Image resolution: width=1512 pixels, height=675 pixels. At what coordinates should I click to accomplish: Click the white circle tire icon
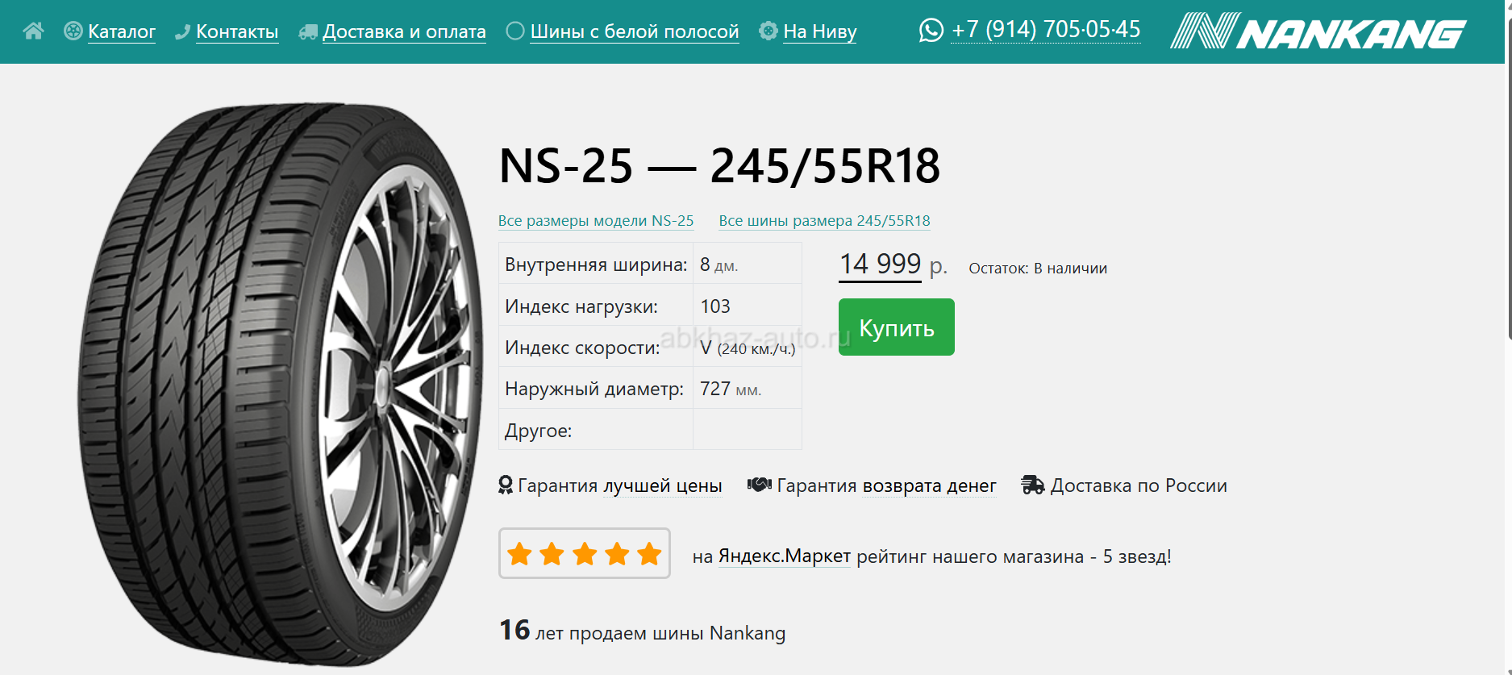[515, 31]
